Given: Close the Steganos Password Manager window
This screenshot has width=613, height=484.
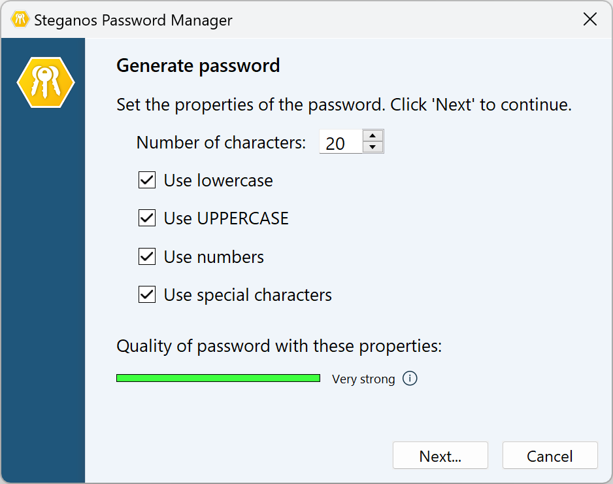Looking at the screenshot, I should (x=589, y=20).
